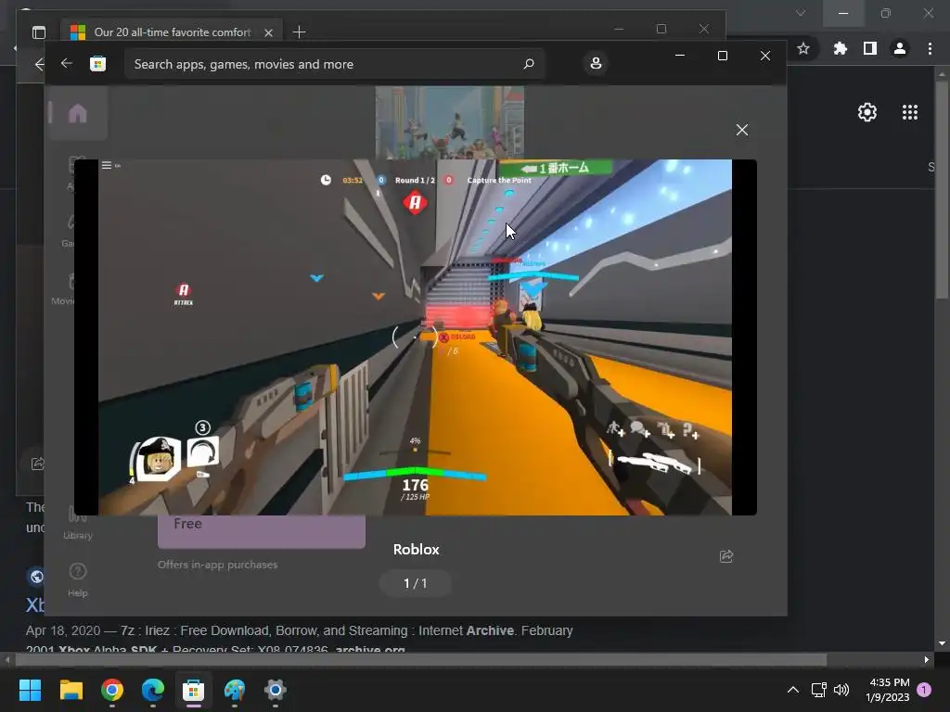Open the notification count badge
This screenshot has height=712, width=950.
click(x=924, y=690)
